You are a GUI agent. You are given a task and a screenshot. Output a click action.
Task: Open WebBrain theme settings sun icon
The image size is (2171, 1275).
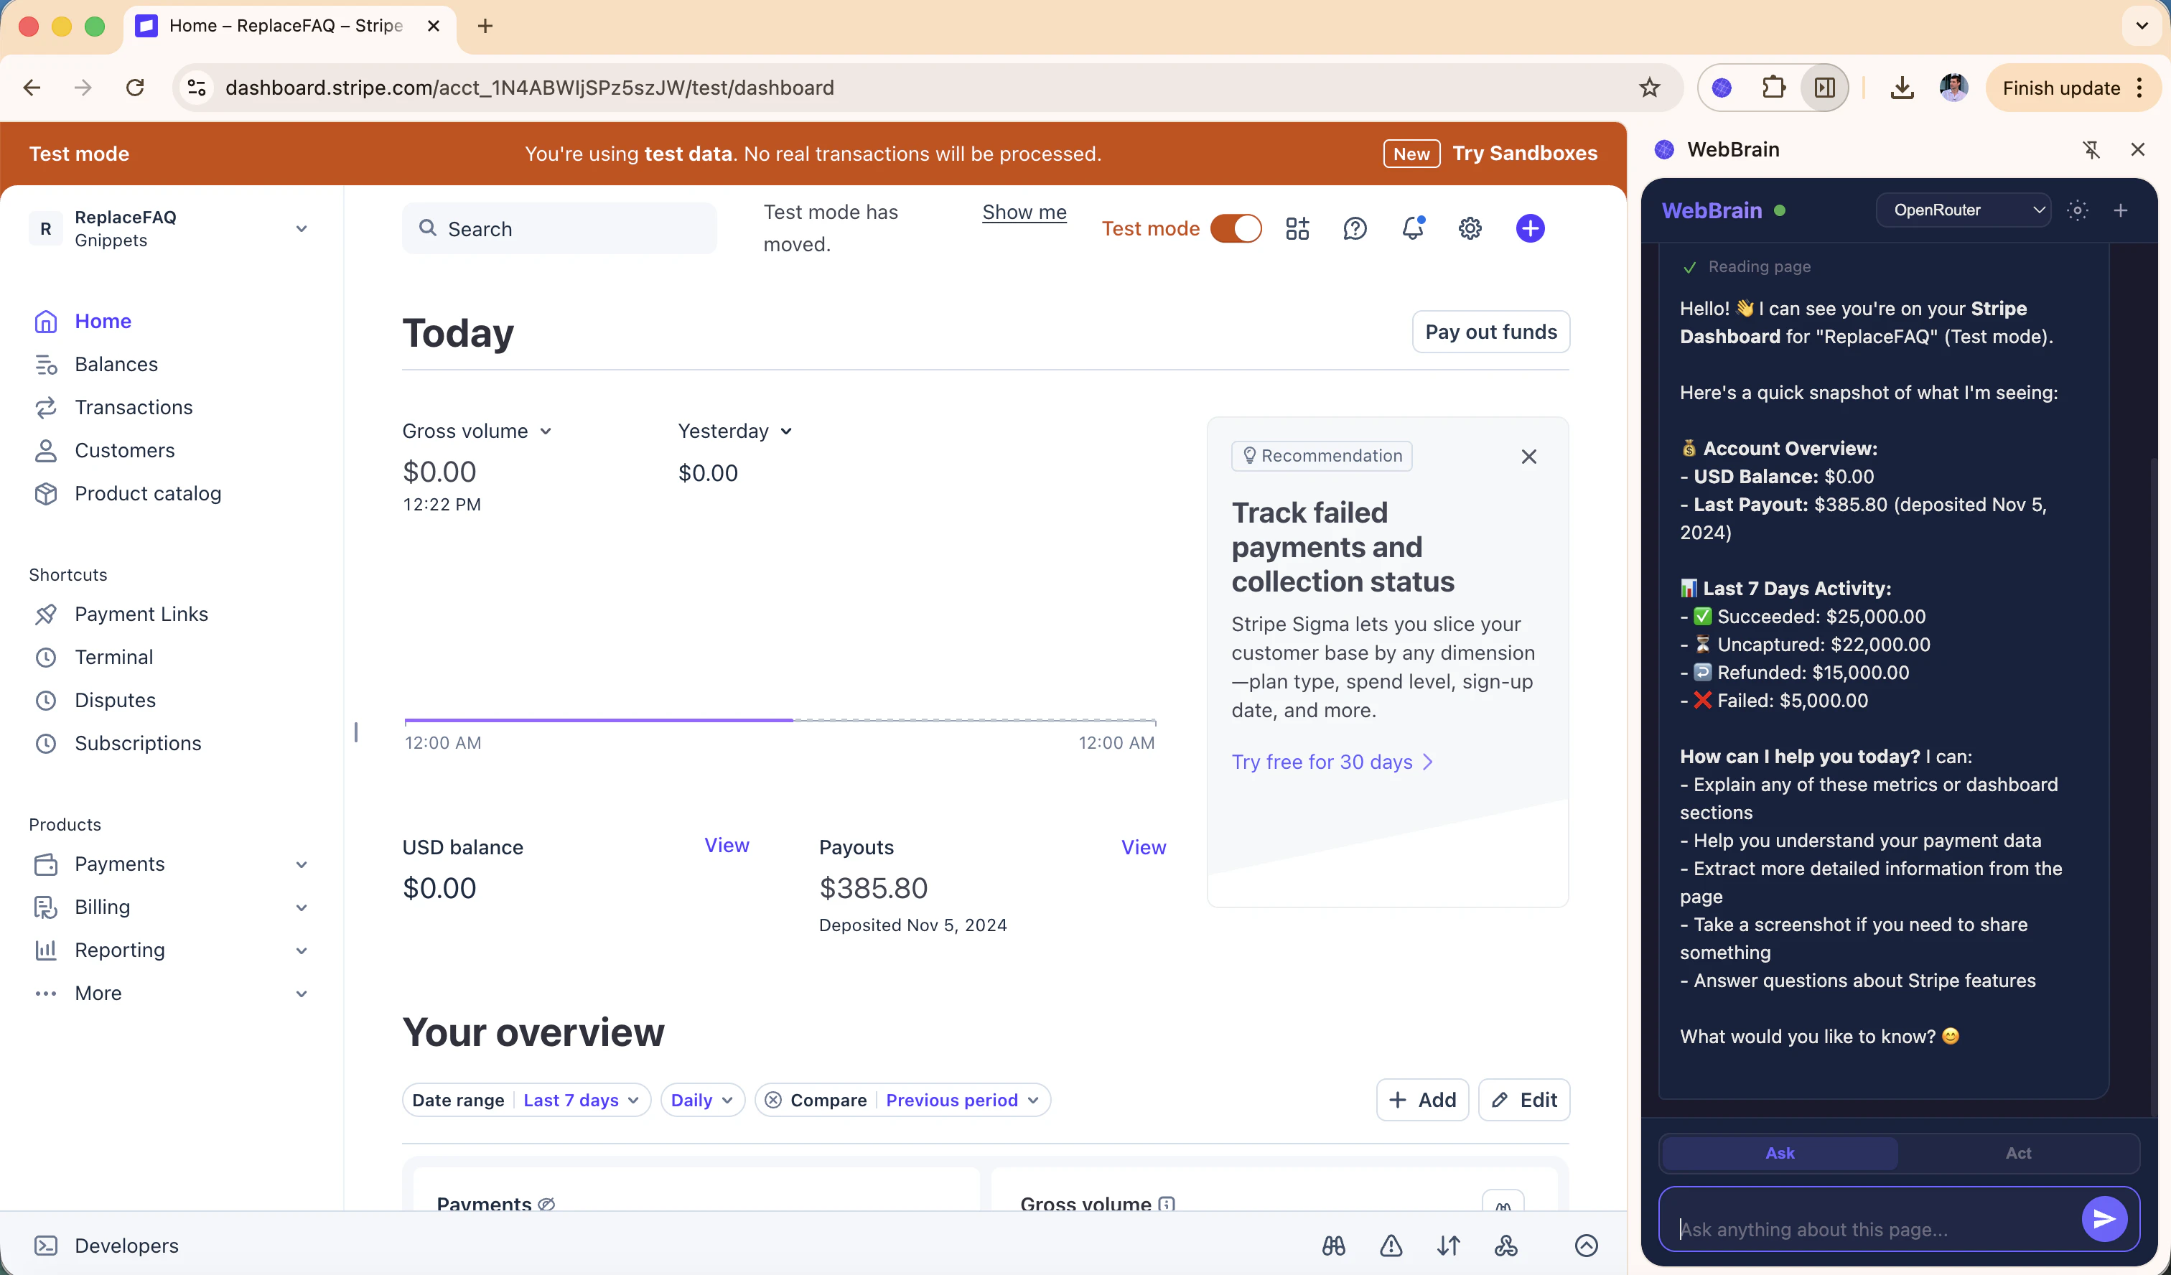[2077, 210]
